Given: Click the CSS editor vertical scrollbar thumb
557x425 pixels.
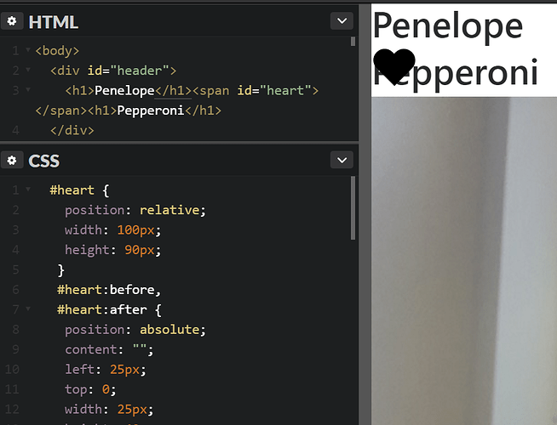Looking at the screenshot, I should point(353,208).
